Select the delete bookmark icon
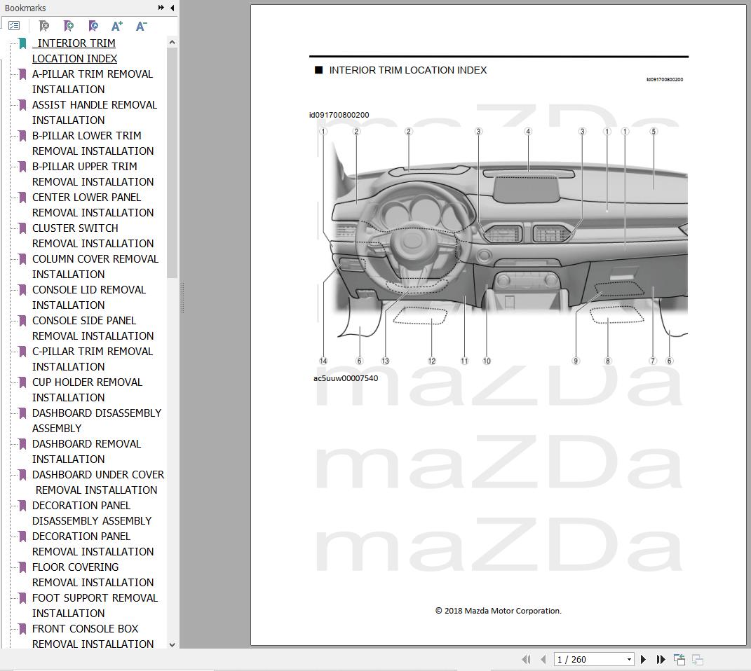 click(x=43, y=25)
